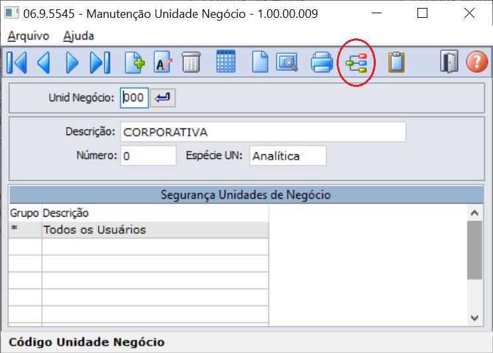Image resolution: width=493 pixels, height=353 pixels.
Task: Confirm Unid Negócio with enter arrow button
Action: pyautogui.click(x=162, y=98)
